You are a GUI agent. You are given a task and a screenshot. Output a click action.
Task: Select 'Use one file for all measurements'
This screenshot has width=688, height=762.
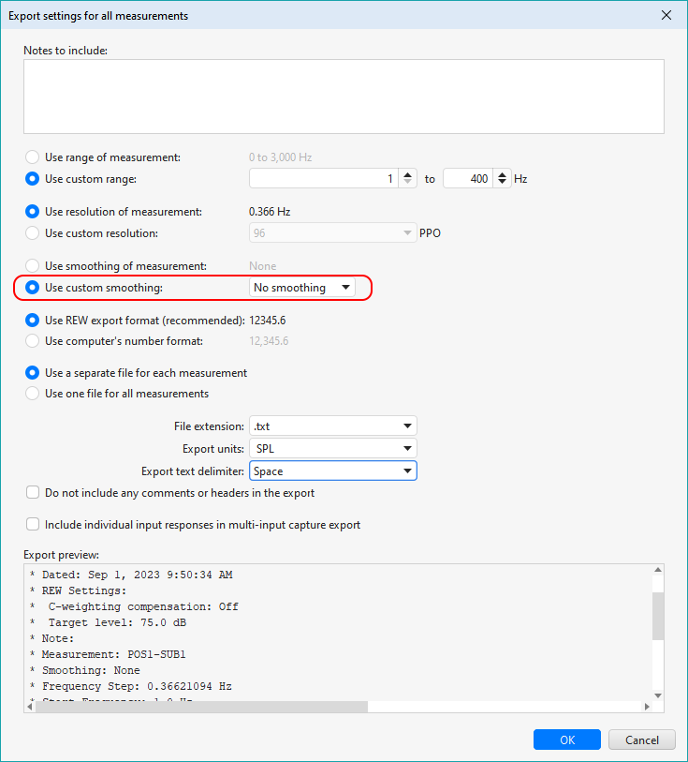[x=32, y=393]
